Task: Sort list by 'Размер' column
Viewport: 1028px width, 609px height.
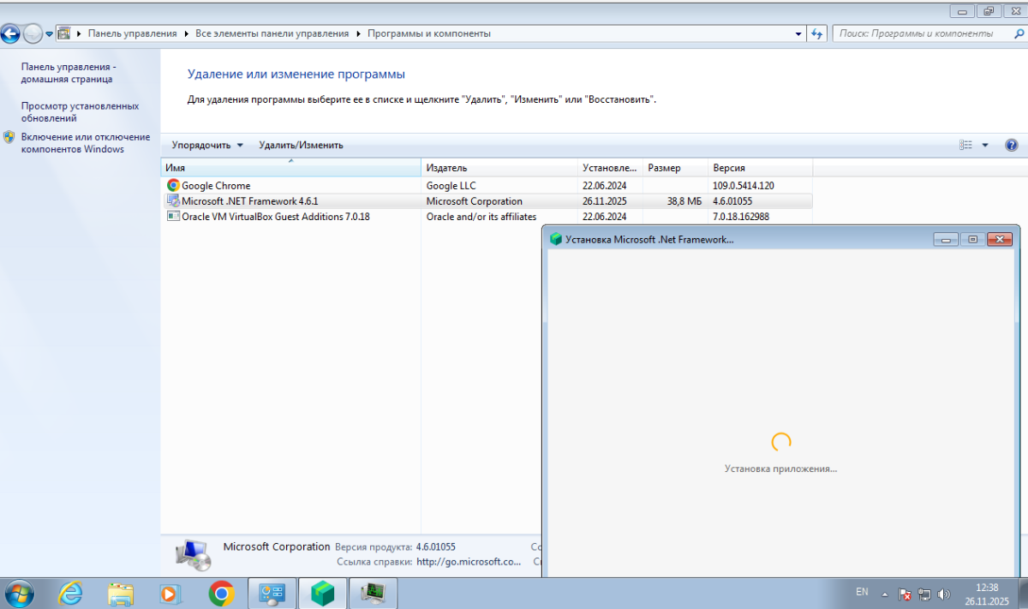Action: pos(676,168)
